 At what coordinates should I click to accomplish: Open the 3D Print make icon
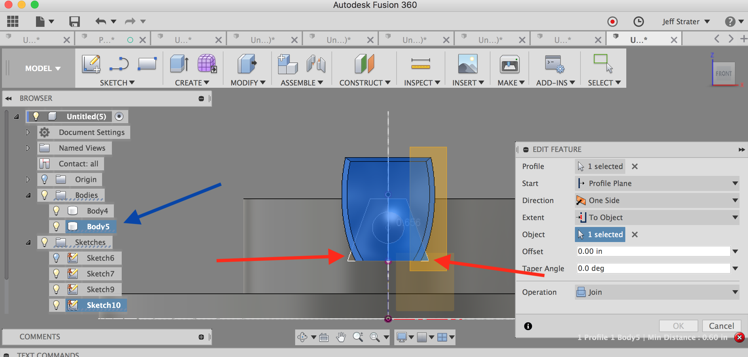pos(510,64)
